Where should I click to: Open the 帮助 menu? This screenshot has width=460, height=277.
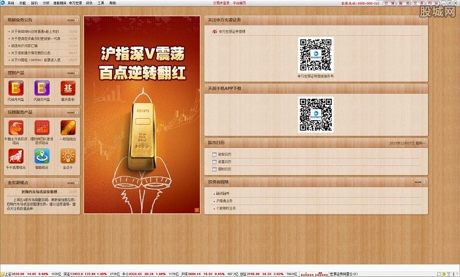(113, 3)
